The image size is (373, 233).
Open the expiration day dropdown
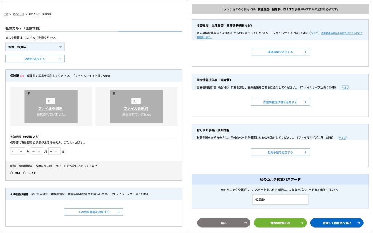pos(55,151)
